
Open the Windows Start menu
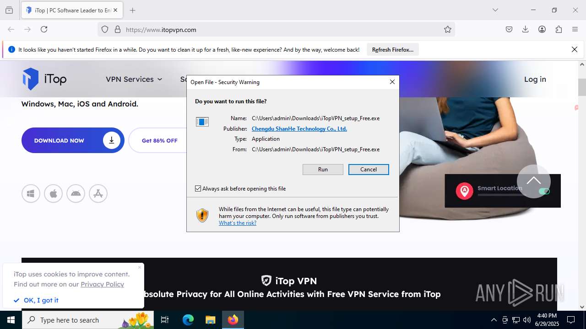pos(11,320)
